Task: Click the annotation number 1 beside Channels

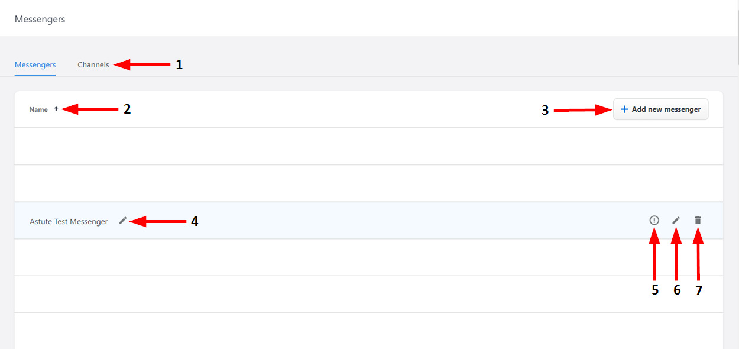Action: pyautogui.click(x=179, y=65)
